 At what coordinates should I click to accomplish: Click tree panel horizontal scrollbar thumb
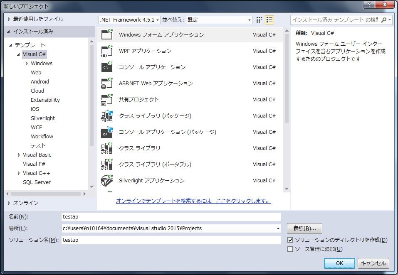pos(46,194)
